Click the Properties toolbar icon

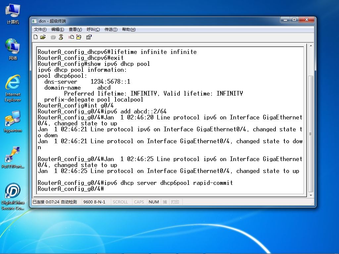[x=89, y=37]
